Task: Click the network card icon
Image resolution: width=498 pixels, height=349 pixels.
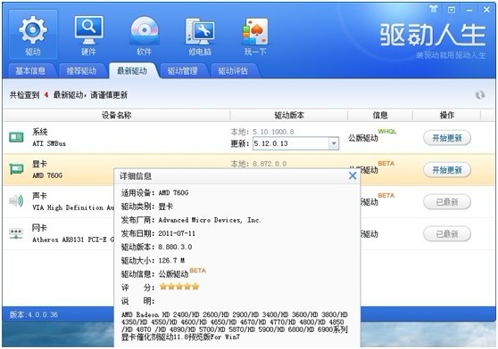Action: click(x=16, y=233)
